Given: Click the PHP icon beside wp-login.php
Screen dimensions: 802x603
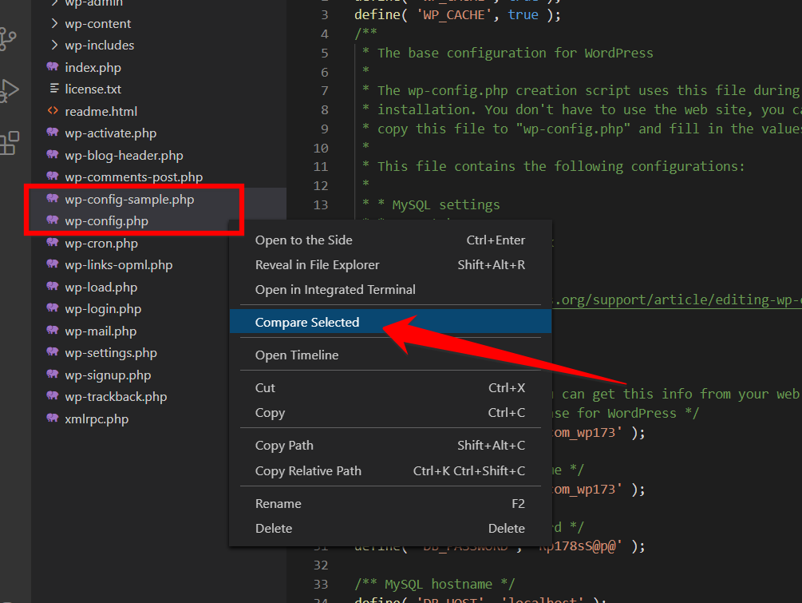Looking at the screenshot, I should [x=52, y=307].
